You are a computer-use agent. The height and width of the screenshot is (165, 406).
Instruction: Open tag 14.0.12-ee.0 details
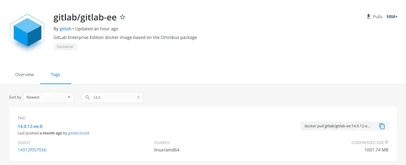pyautogui.click(x=30, y=126)
